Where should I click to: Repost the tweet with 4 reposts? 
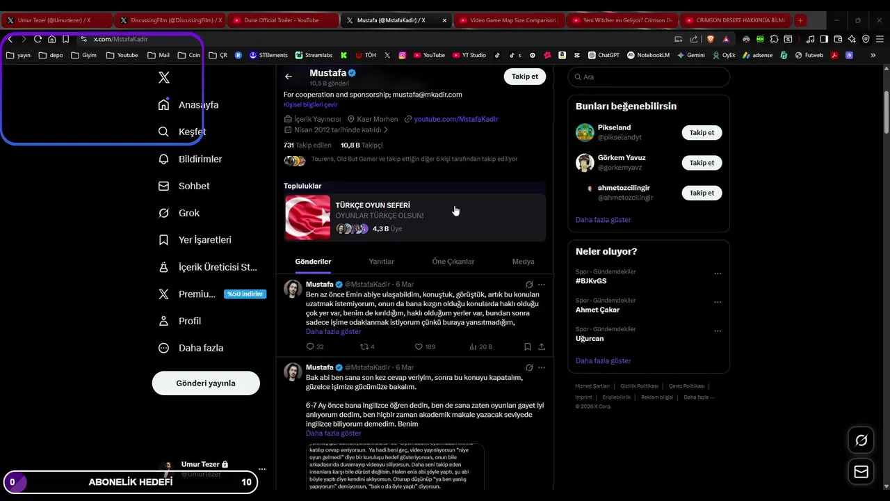367,347
